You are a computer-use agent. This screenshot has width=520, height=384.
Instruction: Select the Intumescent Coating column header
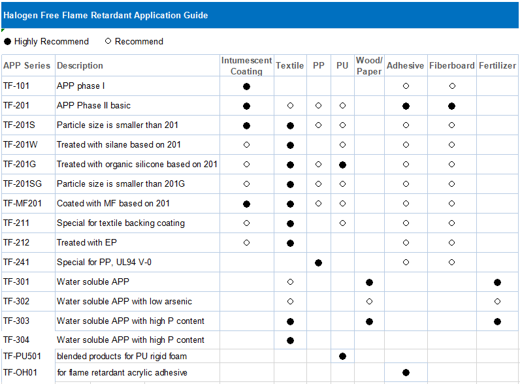tap(246, 65)
